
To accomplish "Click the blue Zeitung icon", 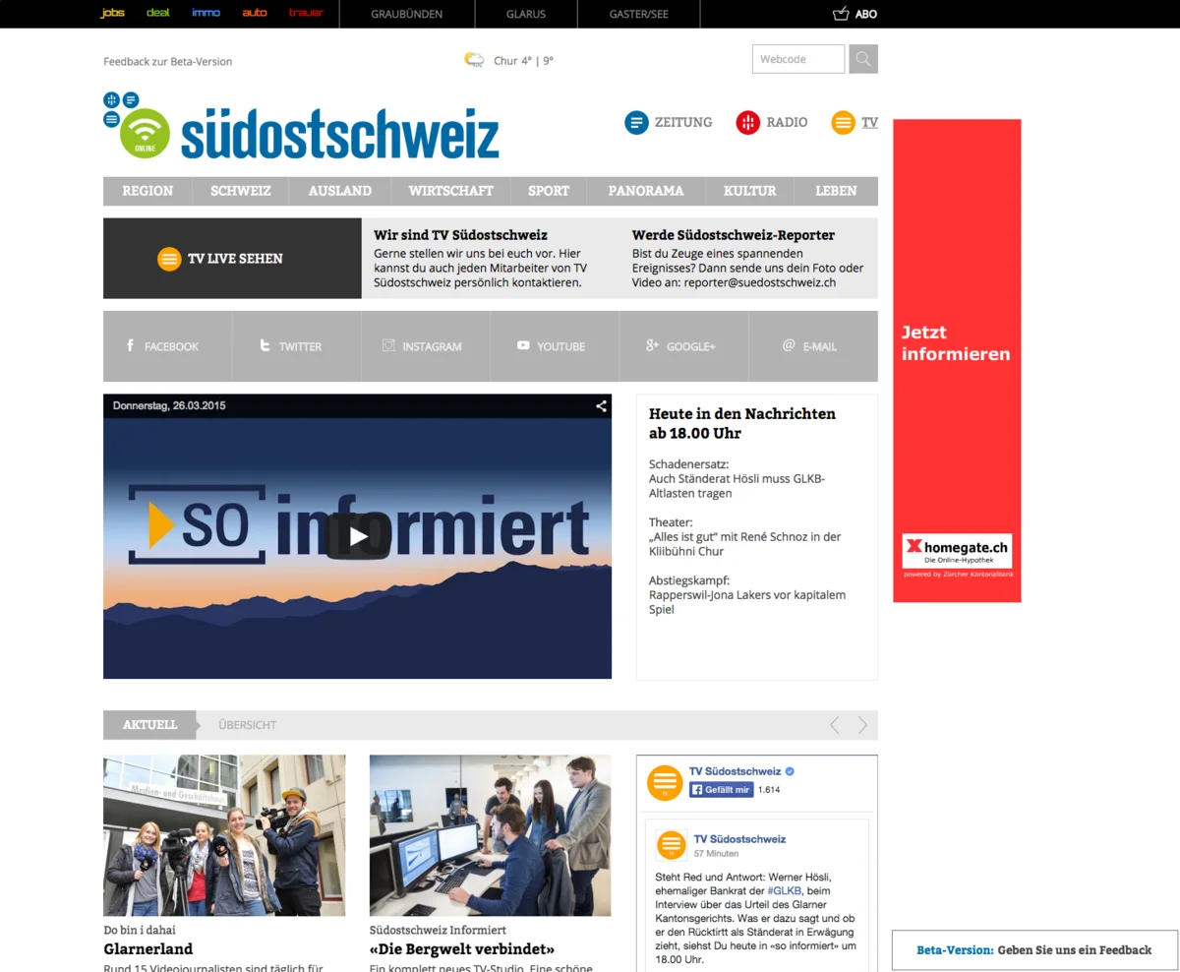I will tap(636, 123).
